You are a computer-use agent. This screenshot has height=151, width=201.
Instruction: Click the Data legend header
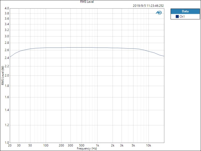[x=185, y=11]
